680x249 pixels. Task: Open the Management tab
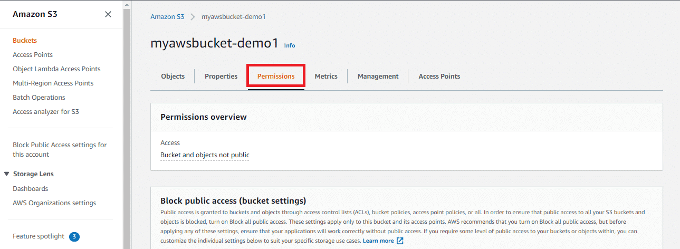tap(378, 76)
